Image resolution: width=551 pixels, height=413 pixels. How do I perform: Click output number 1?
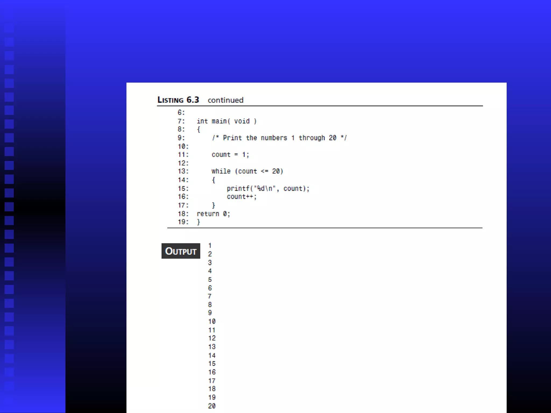coord(210,245)
